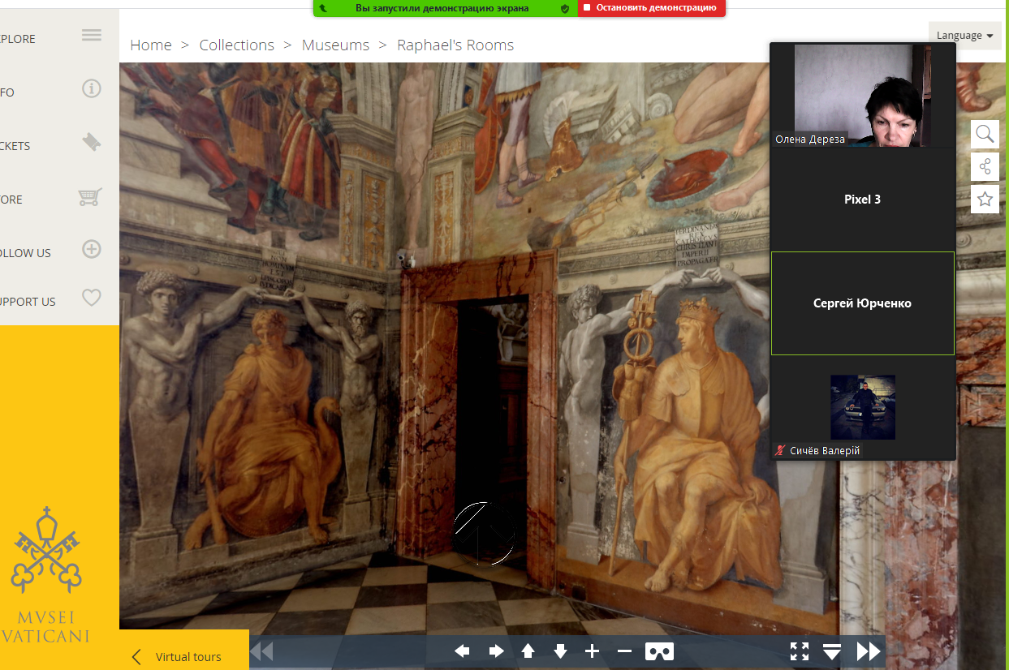
Task: Open the Store shopping cart icon
Action: 89,197
